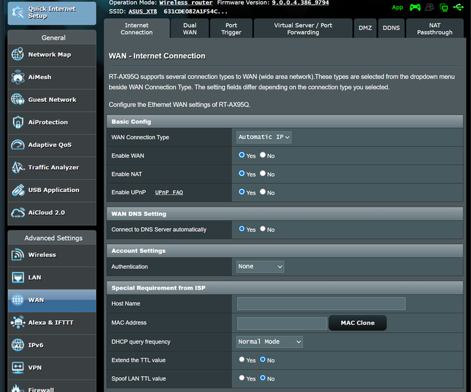Viewport: 471px width, 392px height.
Task: Select No for Spoof LAN TTL value
Action: click(262, 377)
